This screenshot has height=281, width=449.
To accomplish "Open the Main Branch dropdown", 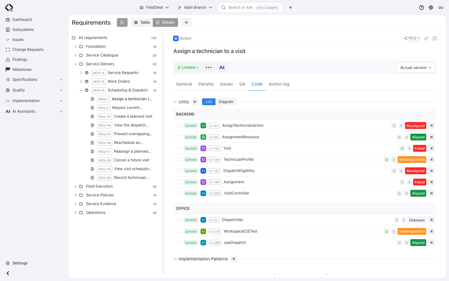I will coord(195,7).
